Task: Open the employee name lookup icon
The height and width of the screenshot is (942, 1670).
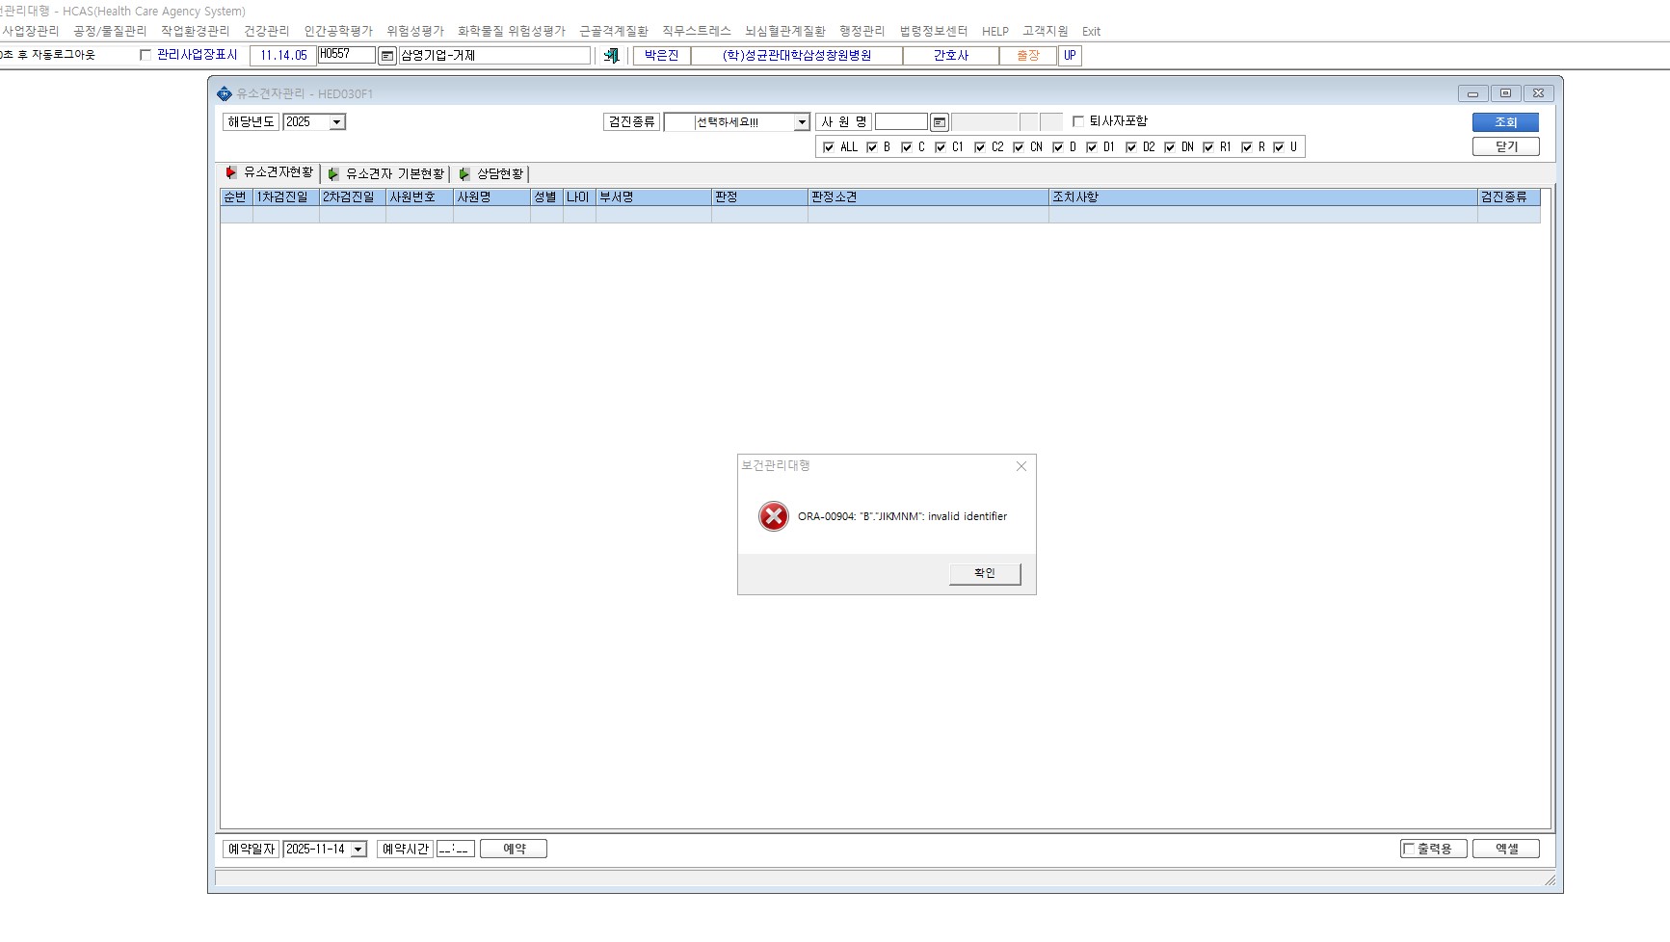Action: click(x=940, y=122)
